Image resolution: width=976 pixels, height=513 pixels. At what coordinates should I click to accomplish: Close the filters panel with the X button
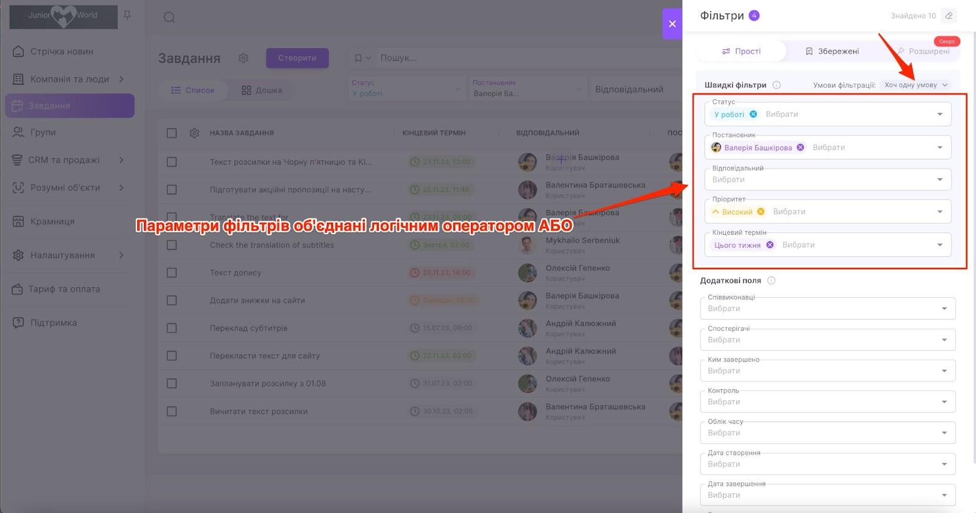point(672,24)
